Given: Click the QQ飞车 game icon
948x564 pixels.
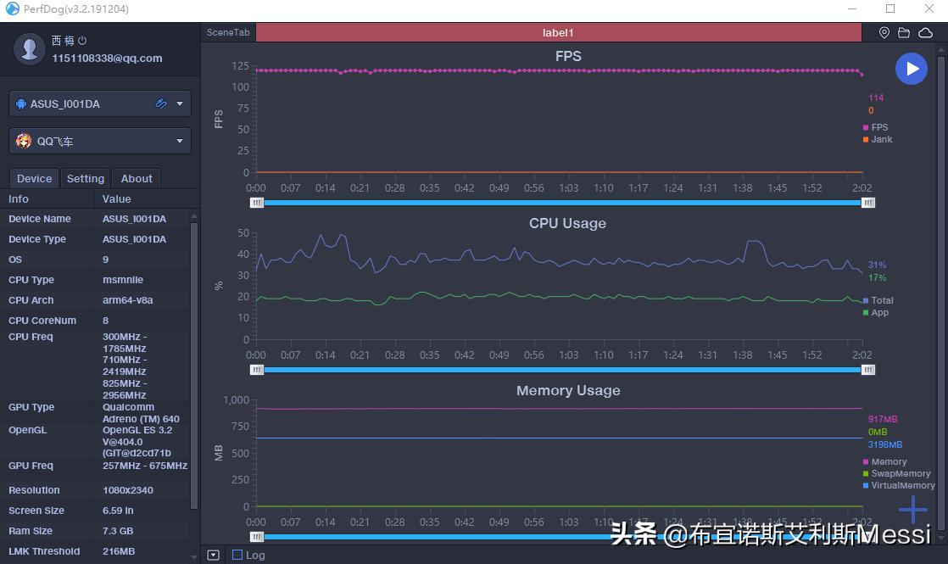Looking at the screenshot, I should pyautogui.click(x=23, y=141).
